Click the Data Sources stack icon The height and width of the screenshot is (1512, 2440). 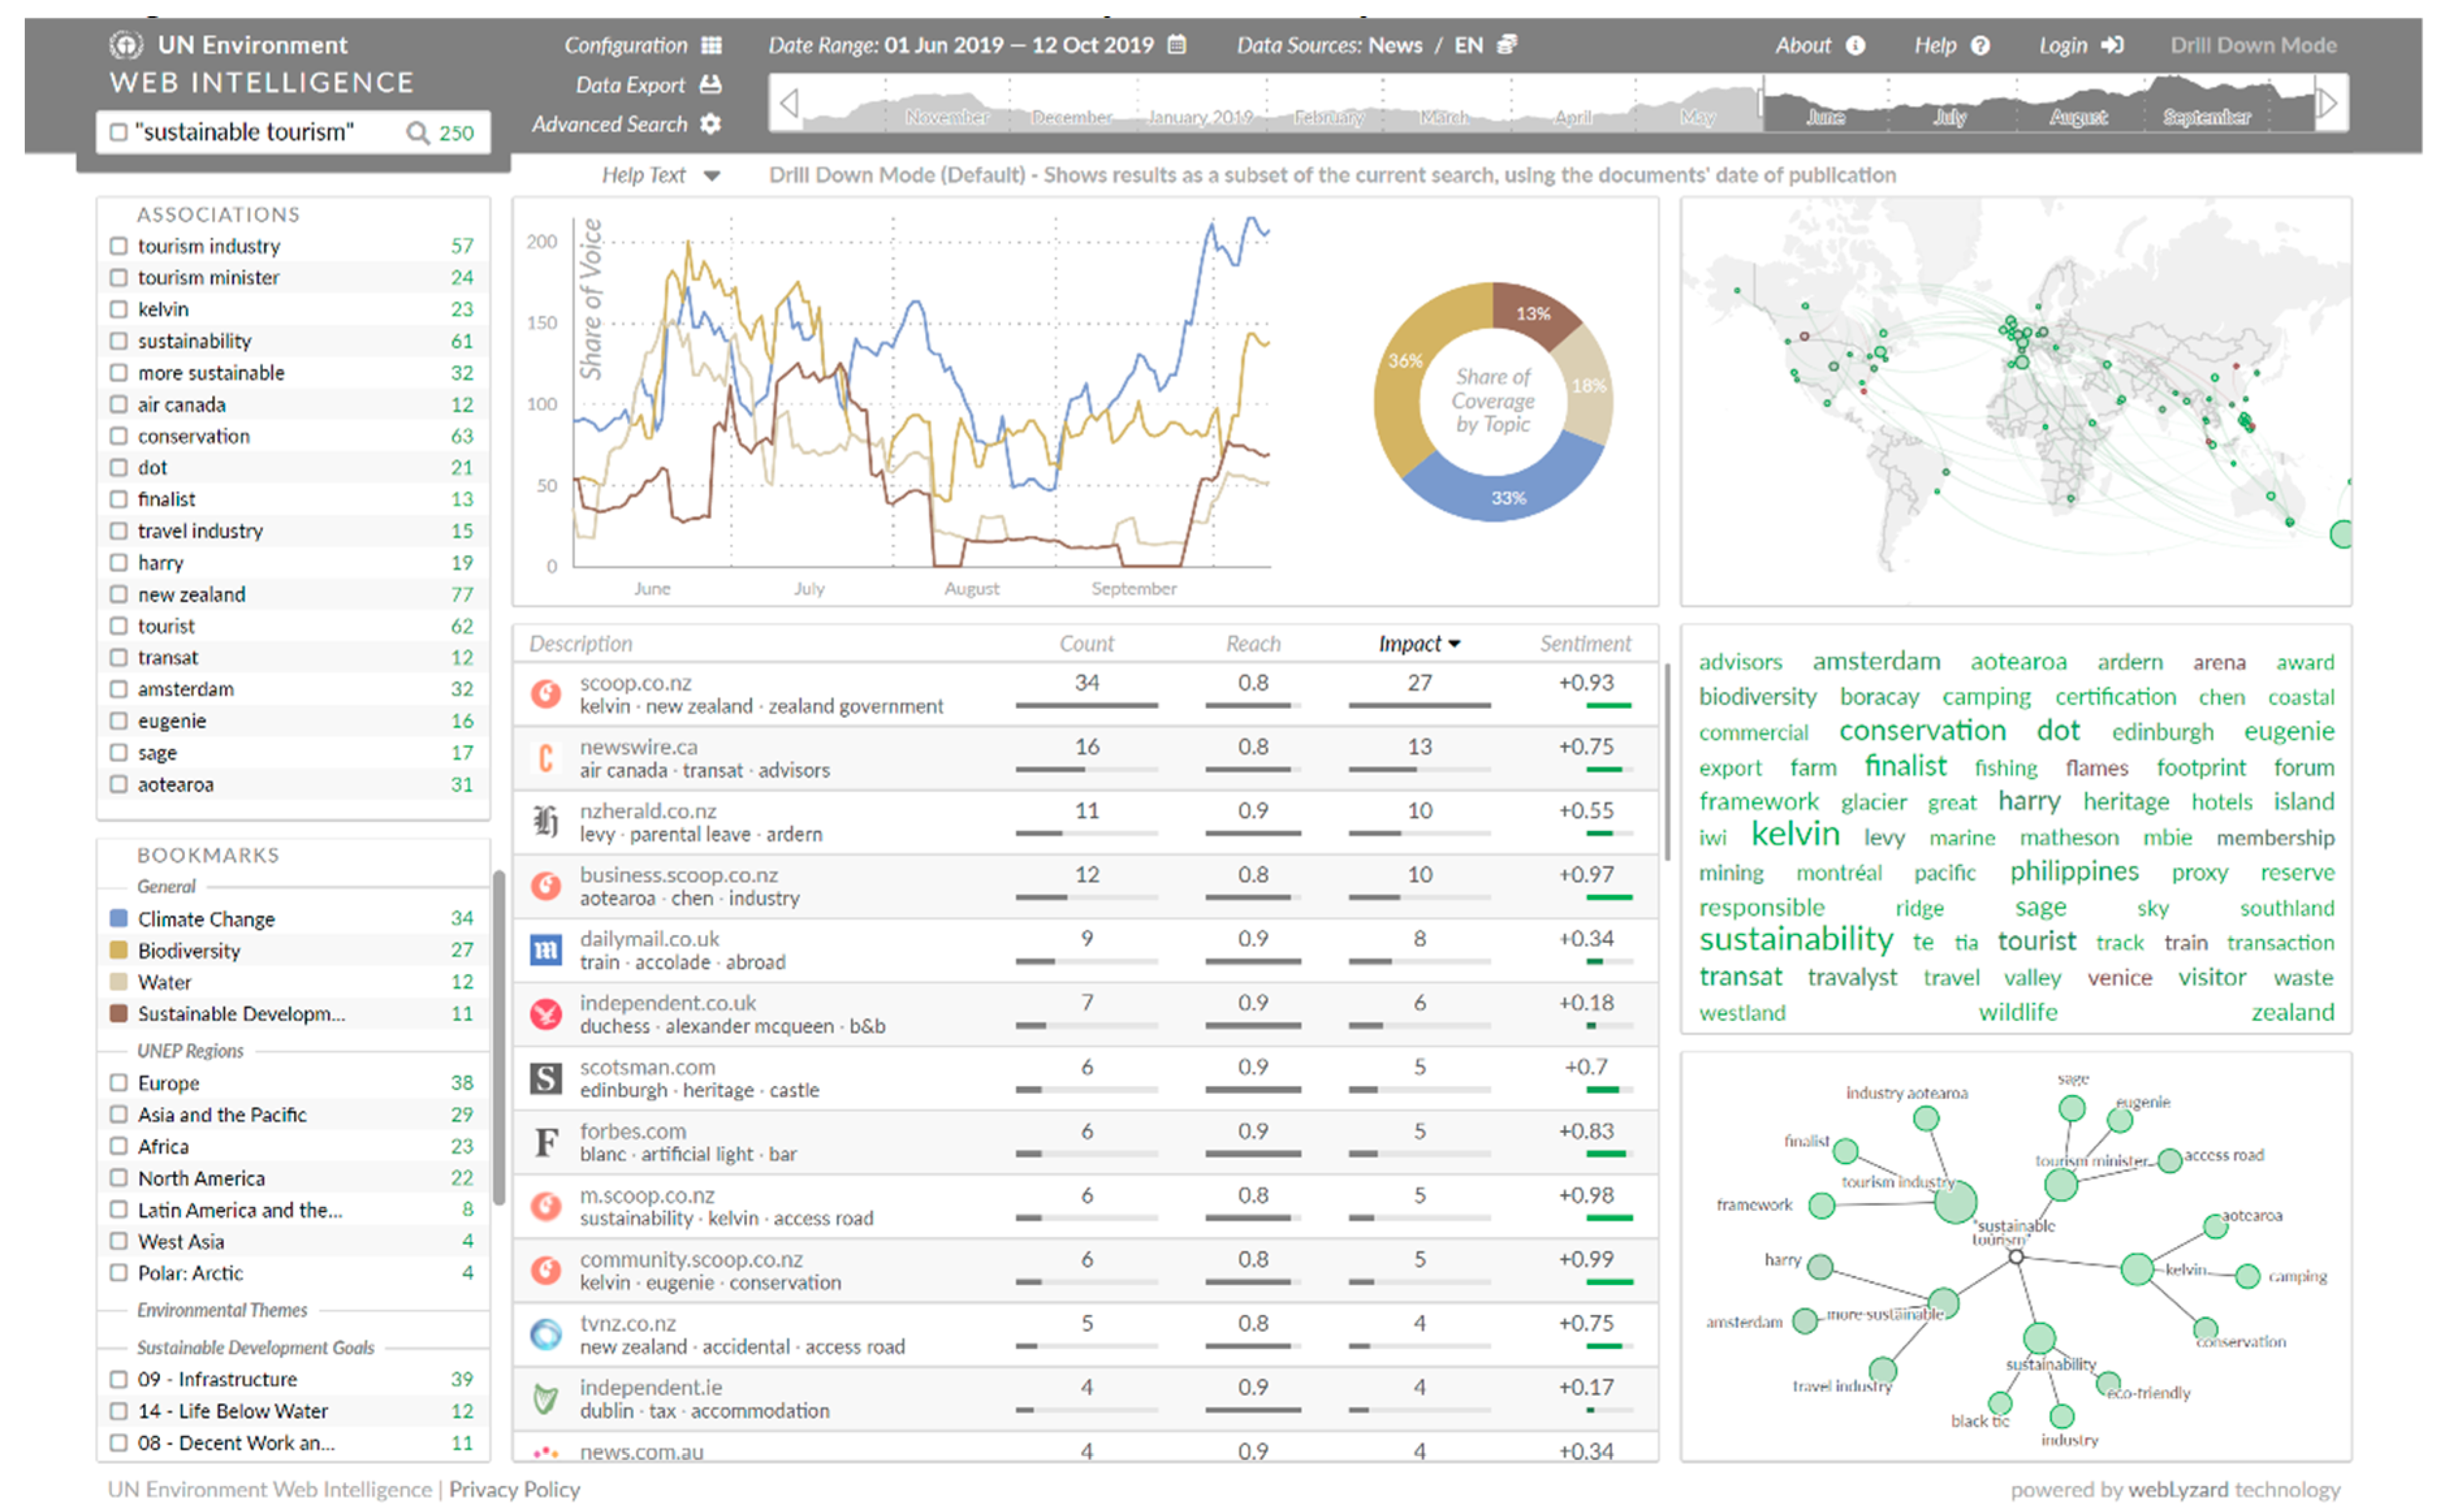click(x=1507, y=45)
